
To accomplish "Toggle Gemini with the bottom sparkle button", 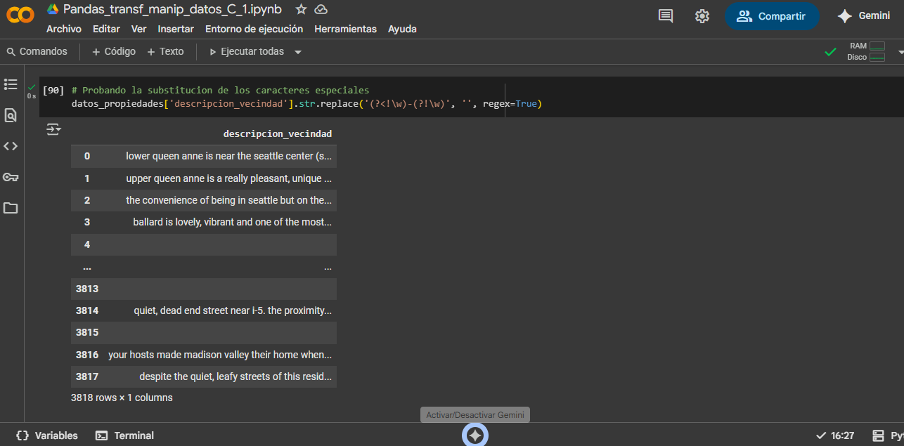I will (x=475, y=435).
